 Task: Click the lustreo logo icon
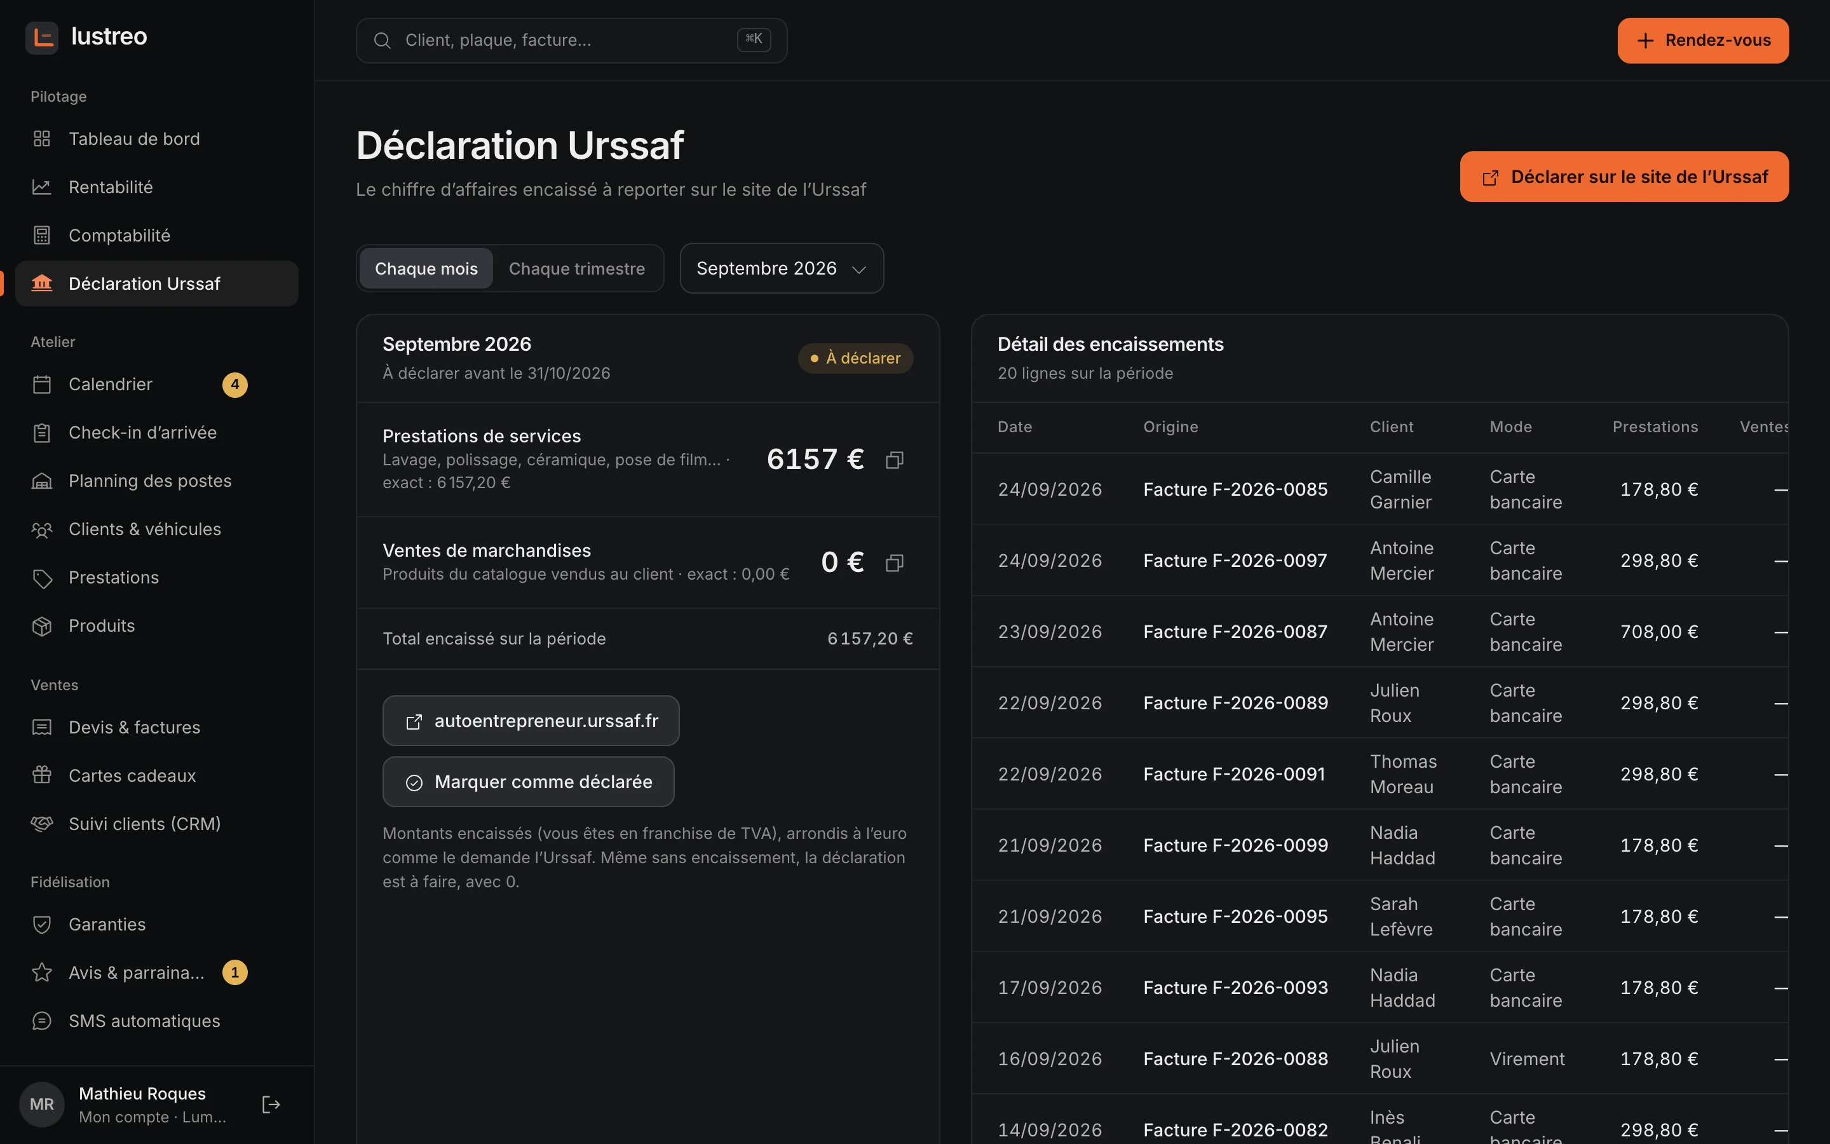pyautogui.click(x=41, y=37)
